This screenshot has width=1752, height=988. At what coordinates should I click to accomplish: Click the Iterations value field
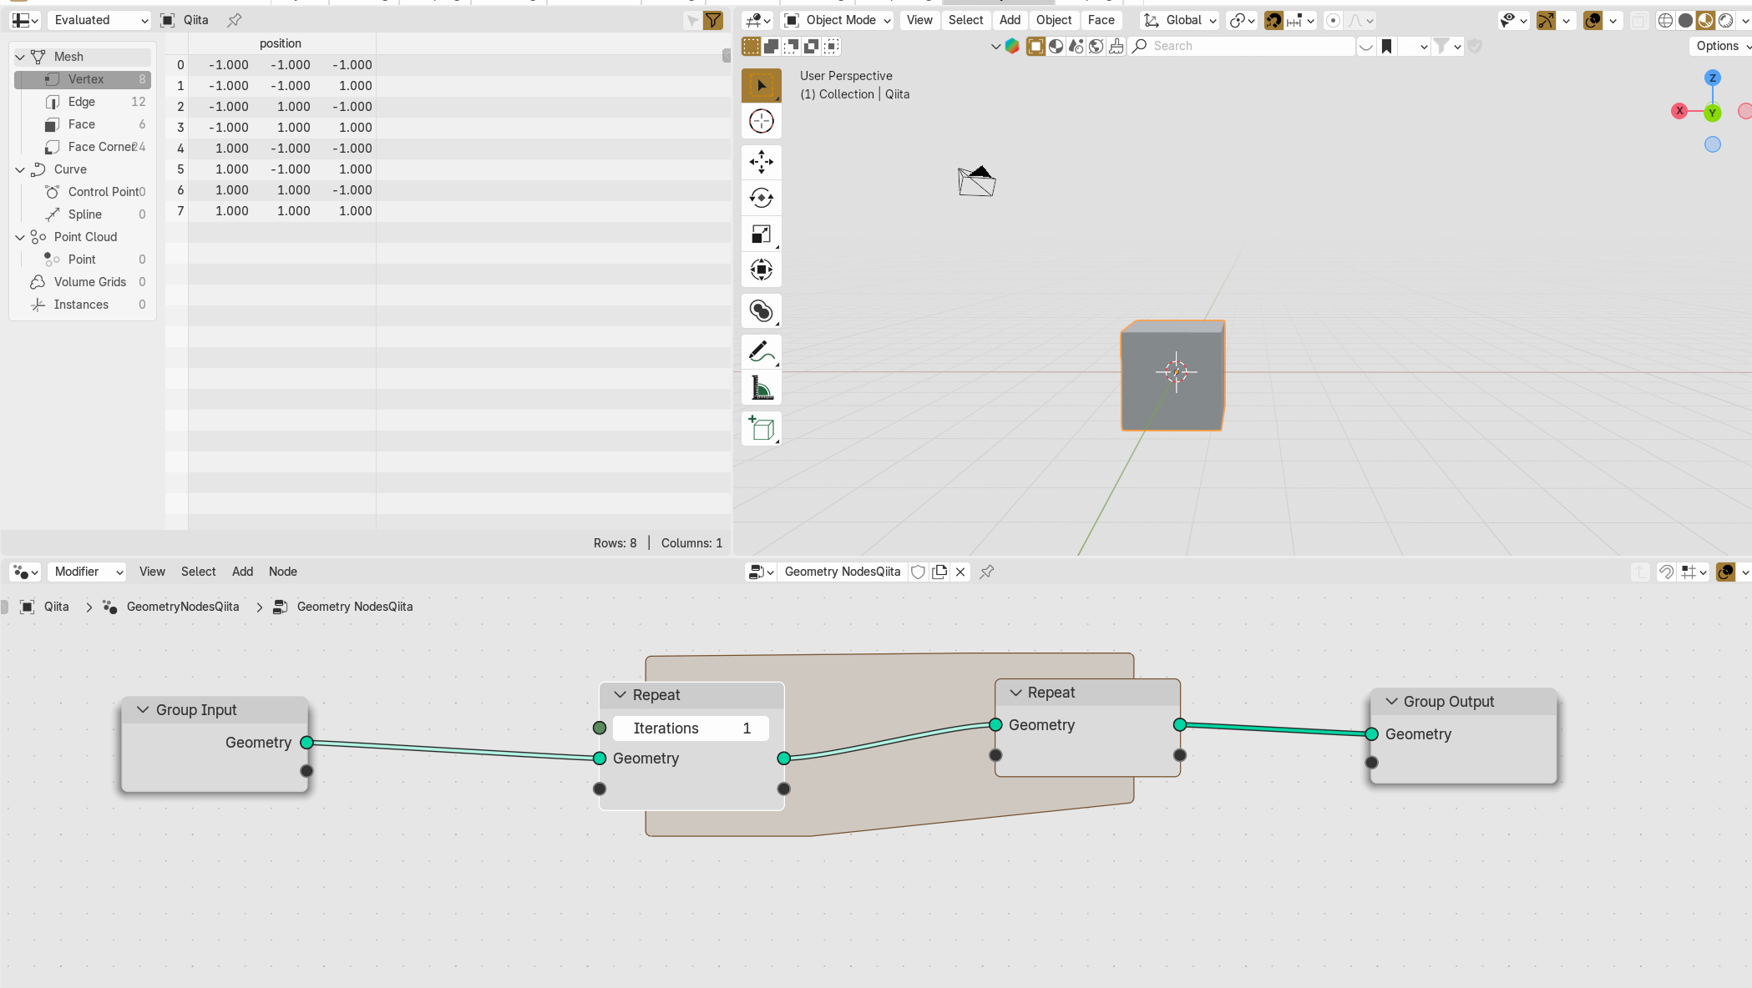pos(691,728)
